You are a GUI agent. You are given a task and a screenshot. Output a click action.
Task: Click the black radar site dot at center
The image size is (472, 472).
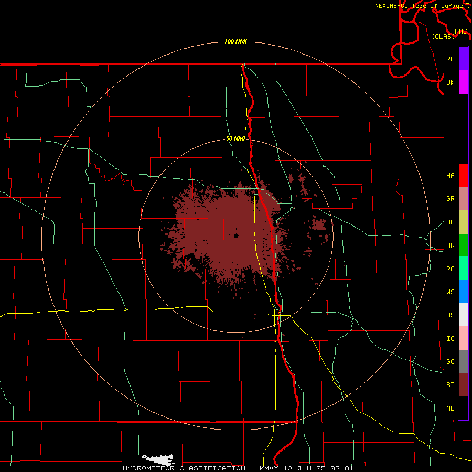(x=236, y=235)
